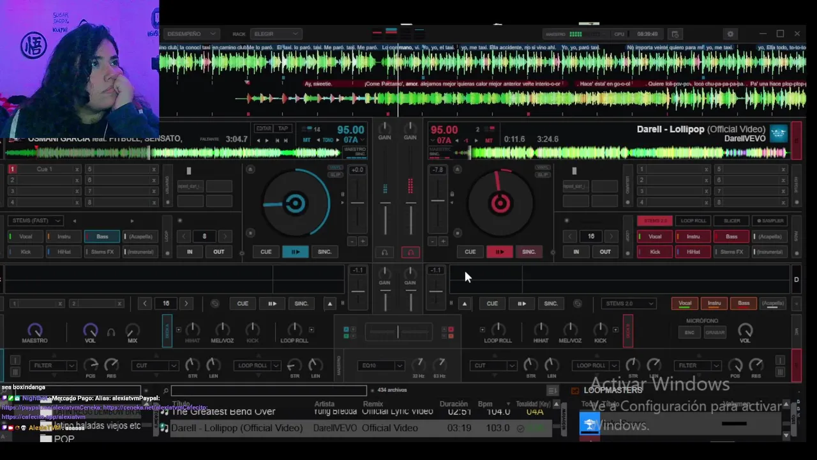
Task: Click microphone GRABAR button
Action: [x=715, y=333]
